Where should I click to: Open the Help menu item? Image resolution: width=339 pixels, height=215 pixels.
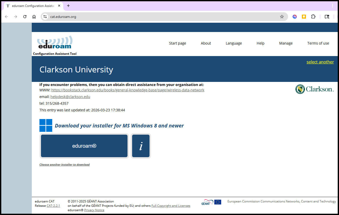pos(260,43)
